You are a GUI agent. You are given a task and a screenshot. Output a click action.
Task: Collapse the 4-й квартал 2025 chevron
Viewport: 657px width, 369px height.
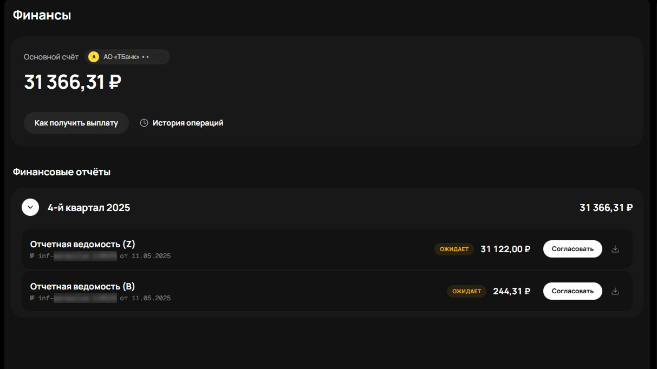coord(30,207)
